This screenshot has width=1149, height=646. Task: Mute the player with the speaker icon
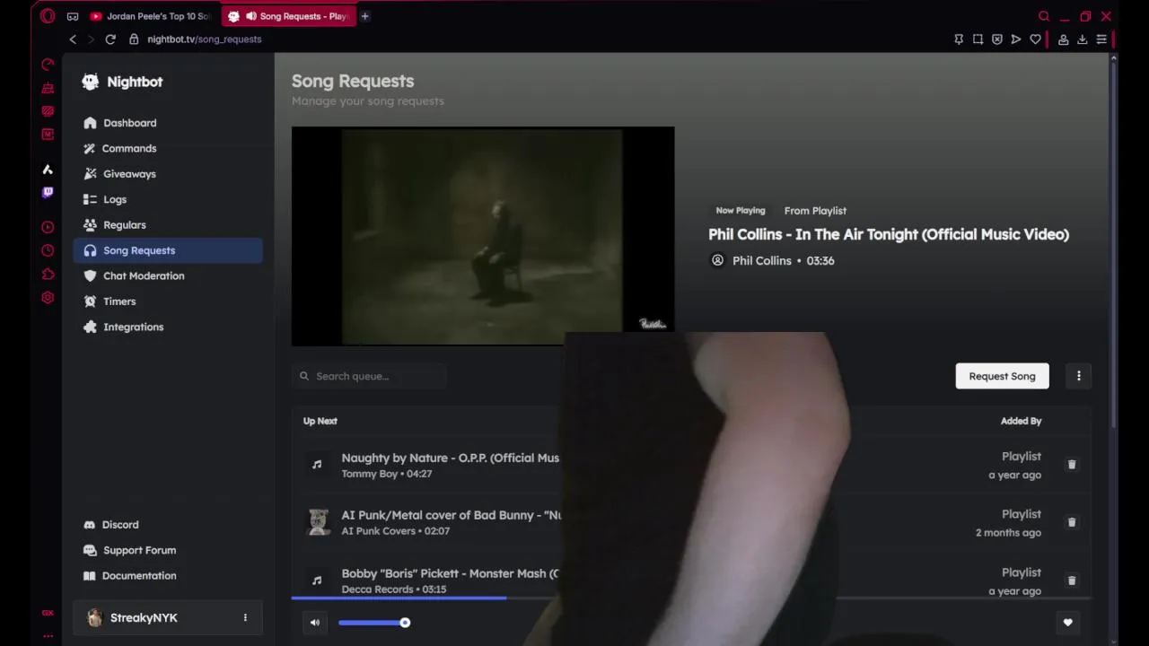315,623
